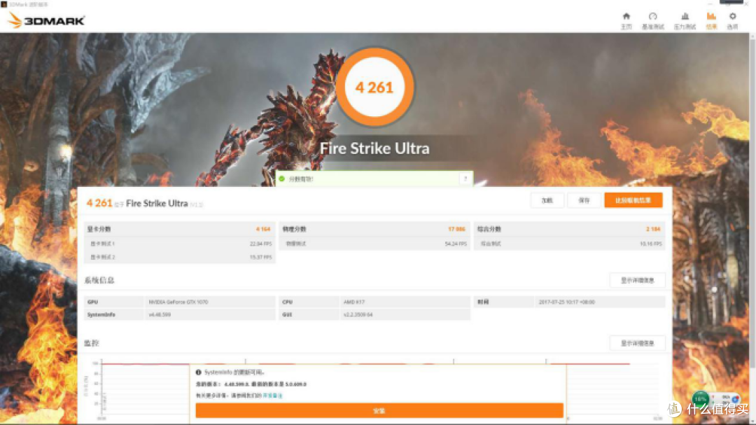Click the 4 261 score circle
Image resolution: width=756 pixels, height=425 pixels.
pos(374,88)
